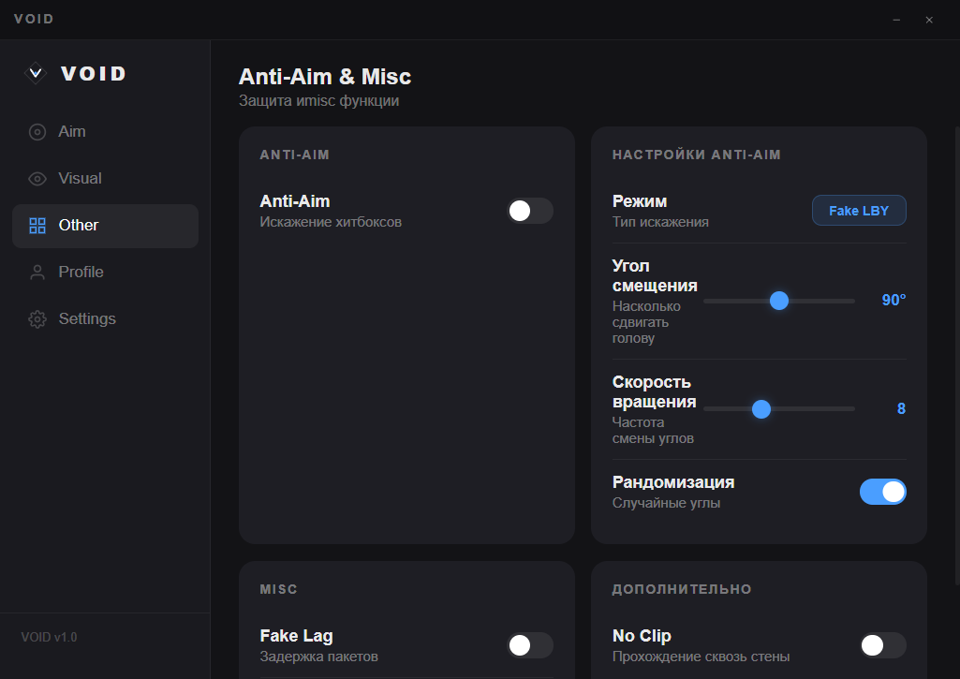Click the Частота смены углов description
This screenshot has width=960, height=679.
(x=653, y=431)
